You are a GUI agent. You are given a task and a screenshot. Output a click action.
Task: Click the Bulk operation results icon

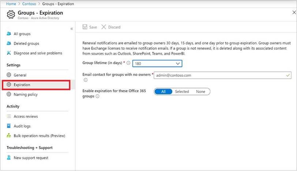coord(9,135)
